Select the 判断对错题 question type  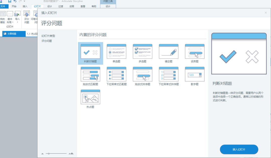click(x=90, y=53)
